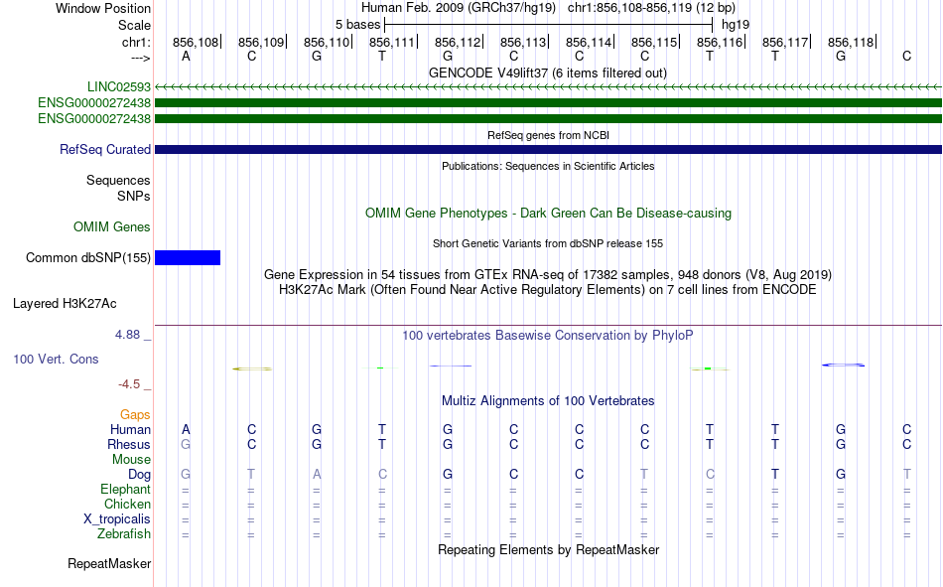Click the Layered H3K27Ac track label
Viewport: 943px width, 587px height.
click(x=65, y=304)
